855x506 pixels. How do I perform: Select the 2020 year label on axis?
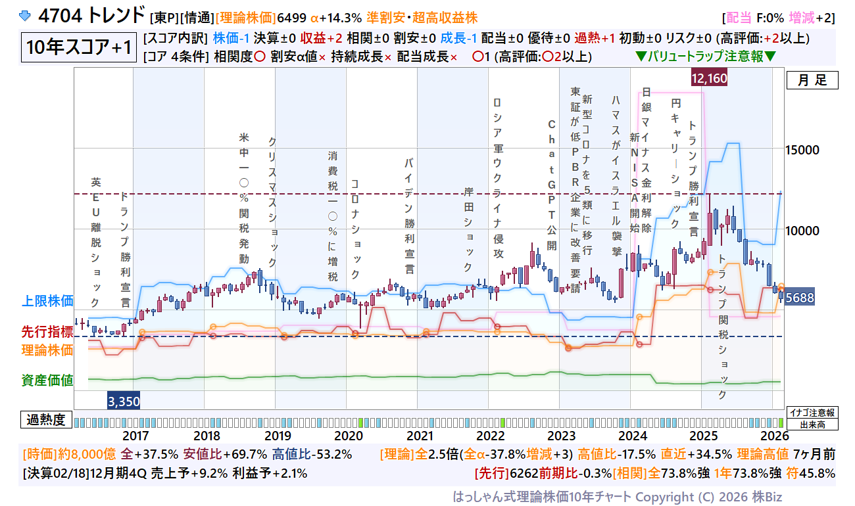pos(349,436)
